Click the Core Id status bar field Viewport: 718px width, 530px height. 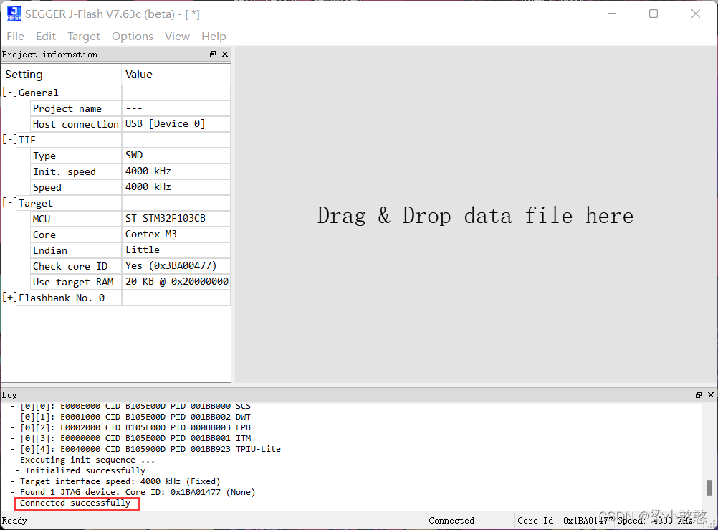(x=565, y=521)
